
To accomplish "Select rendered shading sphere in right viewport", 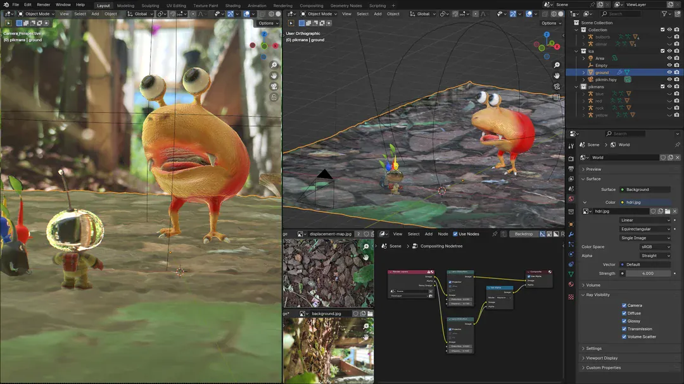I will coord(561,14).
